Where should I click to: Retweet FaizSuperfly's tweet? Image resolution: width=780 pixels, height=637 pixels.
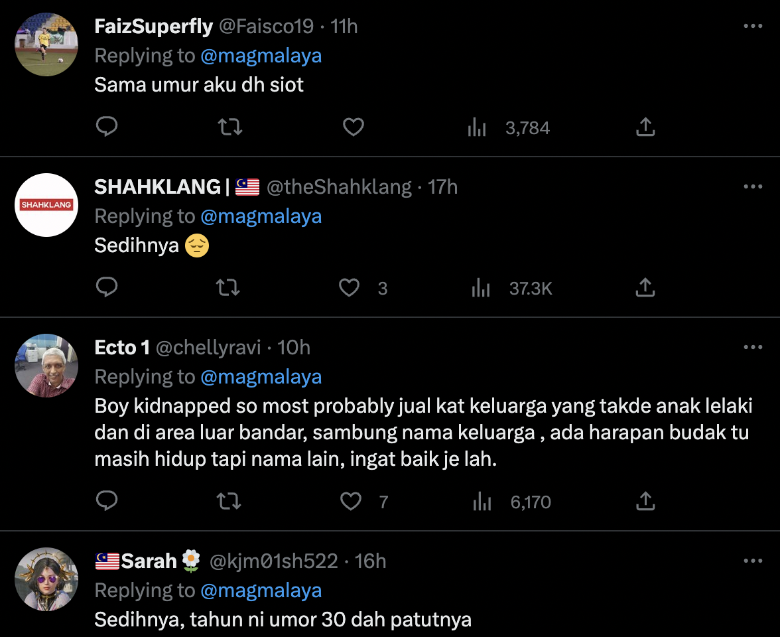[230, 127]
